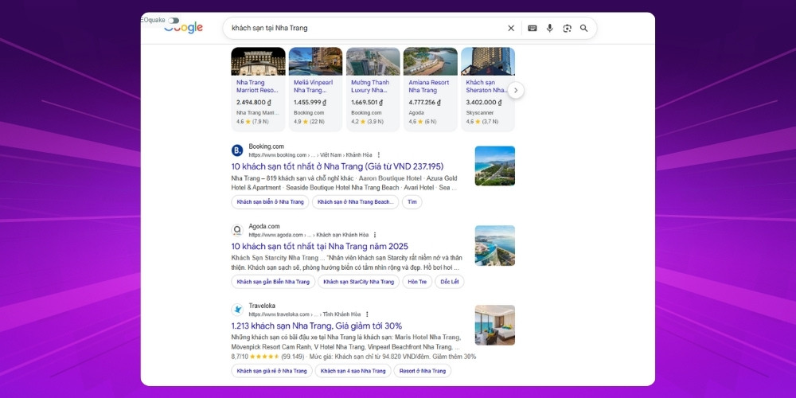
Task: Open '10 khách sạn tốt nhất tại Nha Trang năm 2025' link
Action: (320, 246)
